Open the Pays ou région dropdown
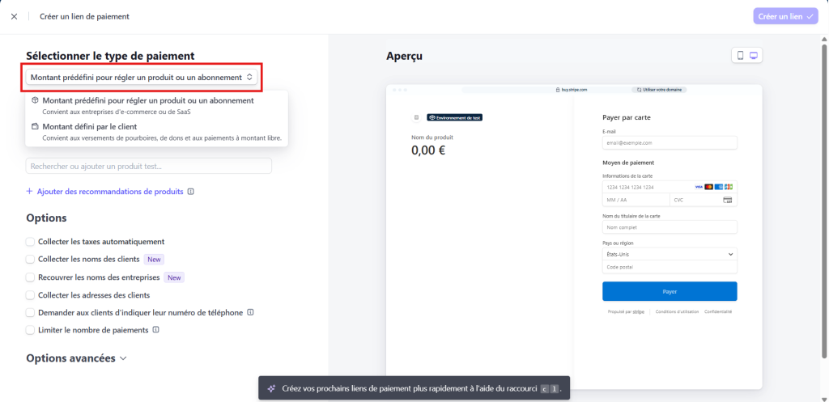This screenshot has height=402, width=829. 669,254
